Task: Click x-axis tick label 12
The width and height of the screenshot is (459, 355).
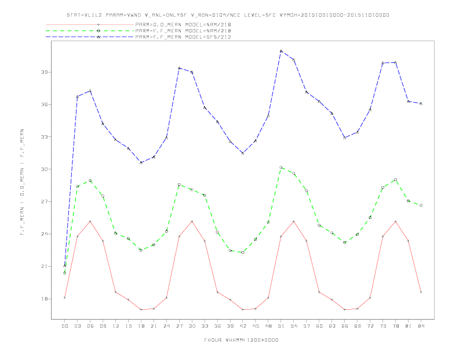Action: (116, 326)
